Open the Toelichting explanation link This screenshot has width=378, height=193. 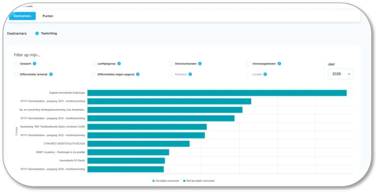49,34
